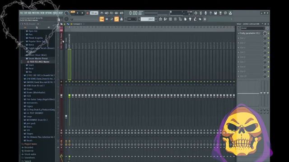Click the 0:00:00 time display
This screenshot has width=289, height=162.
pos(135,13)
